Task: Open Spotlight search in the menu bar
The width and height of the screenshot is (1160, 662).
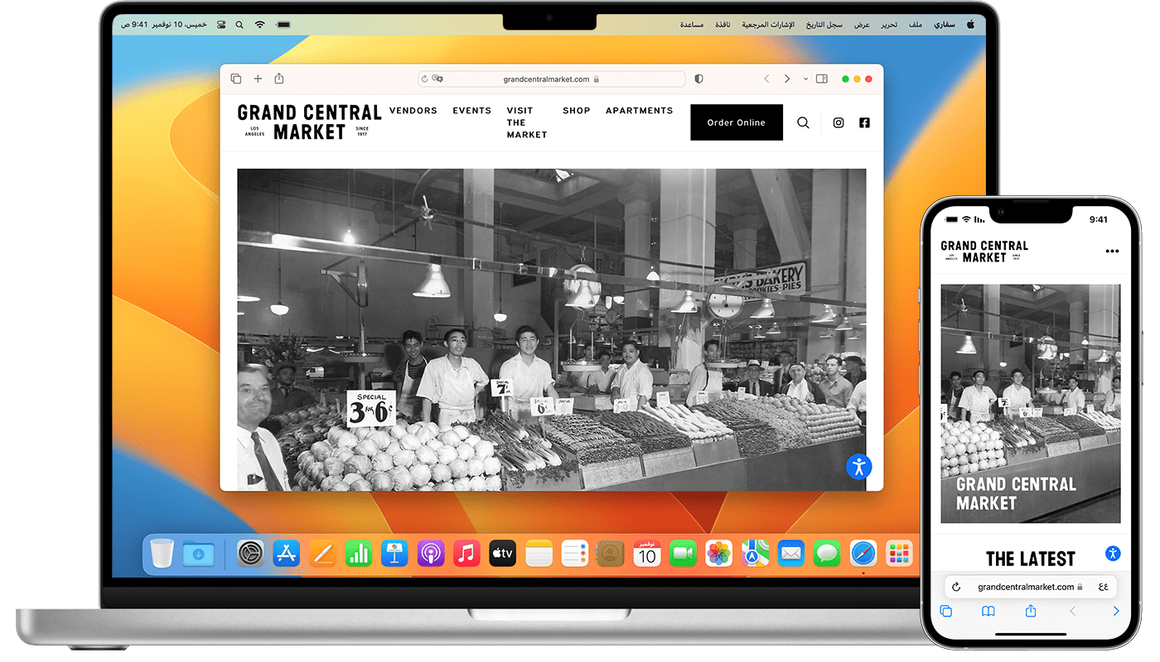Action: tap(240, 25)
